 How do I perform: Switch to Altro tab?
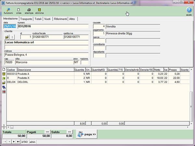[x=72, y=19]
